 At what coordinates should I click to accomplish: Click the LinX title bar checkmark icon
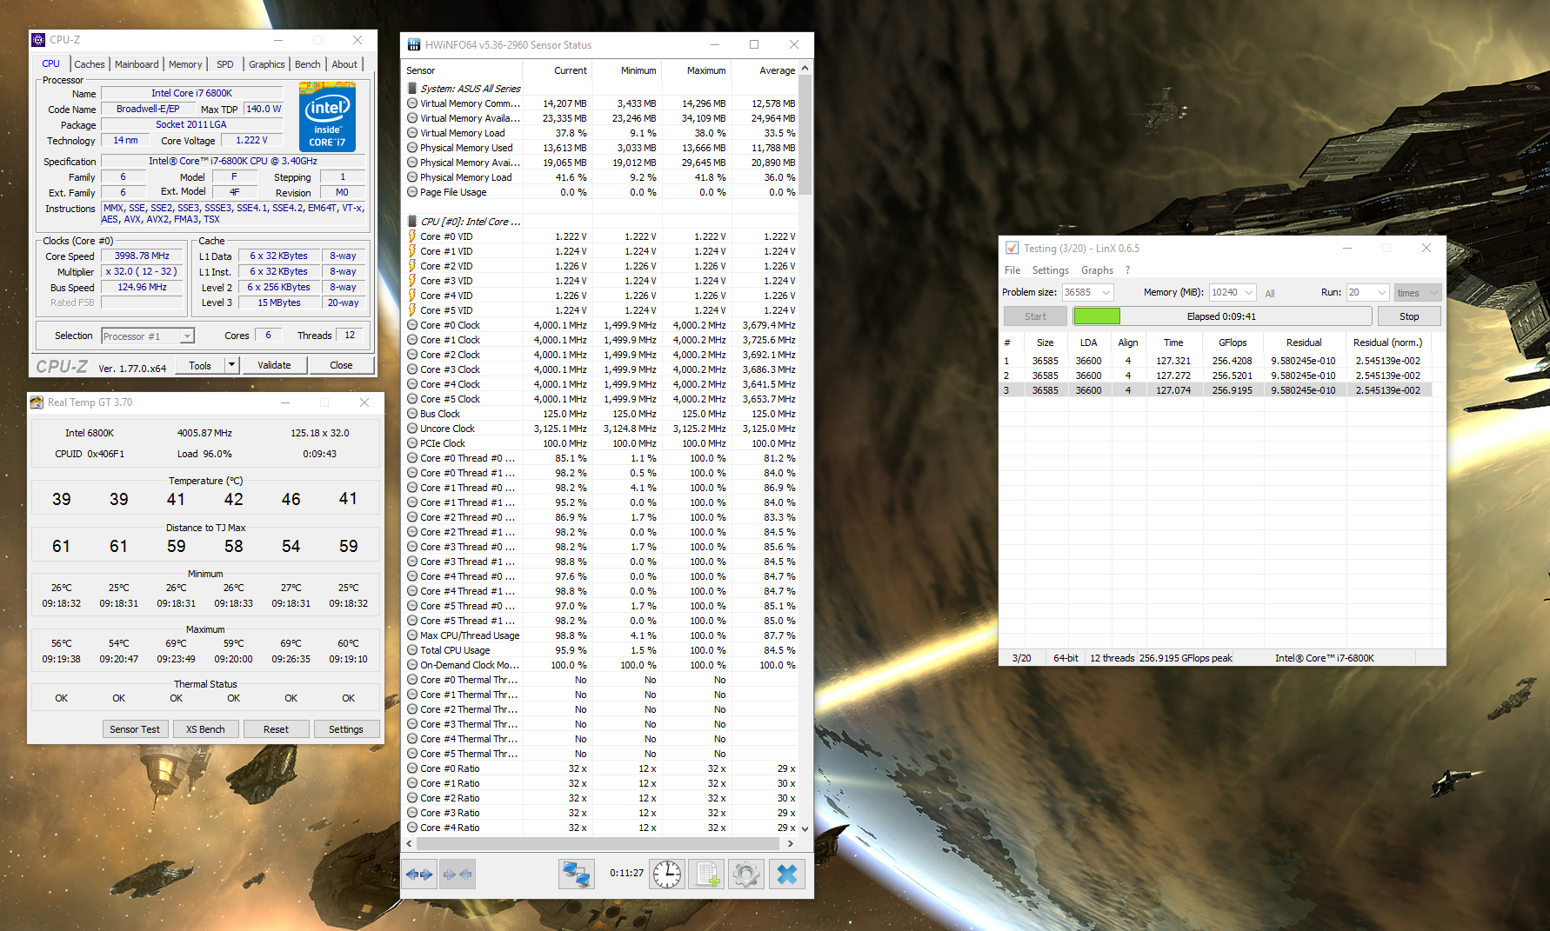[x=1012, y=248]
